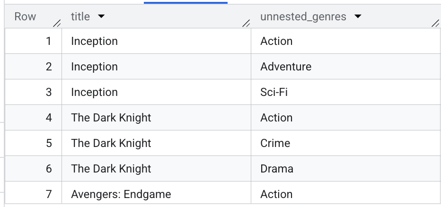
Task: Click the title column resize handle icon
Action: (x=246, y=23)
